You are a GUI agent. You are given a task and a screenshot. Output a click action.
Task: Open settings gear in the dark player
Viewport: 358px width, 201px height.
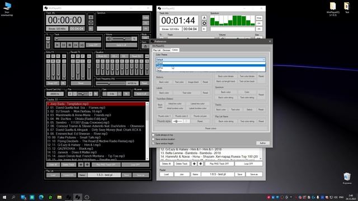pos(91,23)
